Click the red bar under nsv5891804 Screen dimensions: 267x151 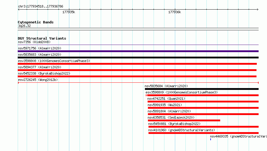[203, 114]
